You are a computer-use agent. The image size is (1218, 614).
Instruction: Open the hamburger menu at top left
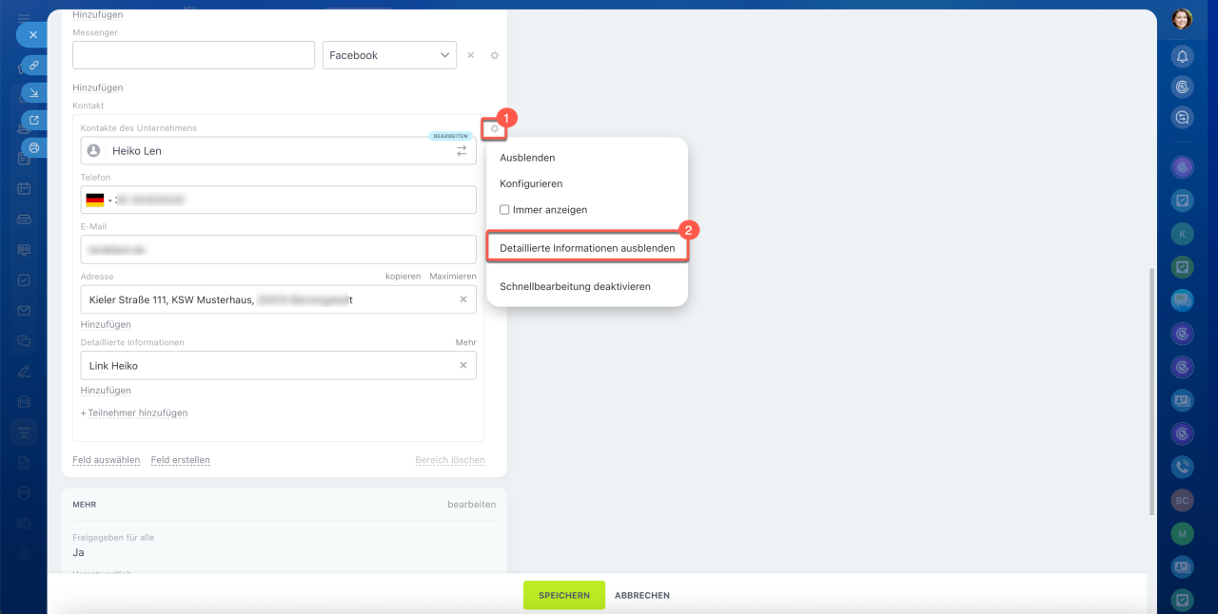point(24,17)
